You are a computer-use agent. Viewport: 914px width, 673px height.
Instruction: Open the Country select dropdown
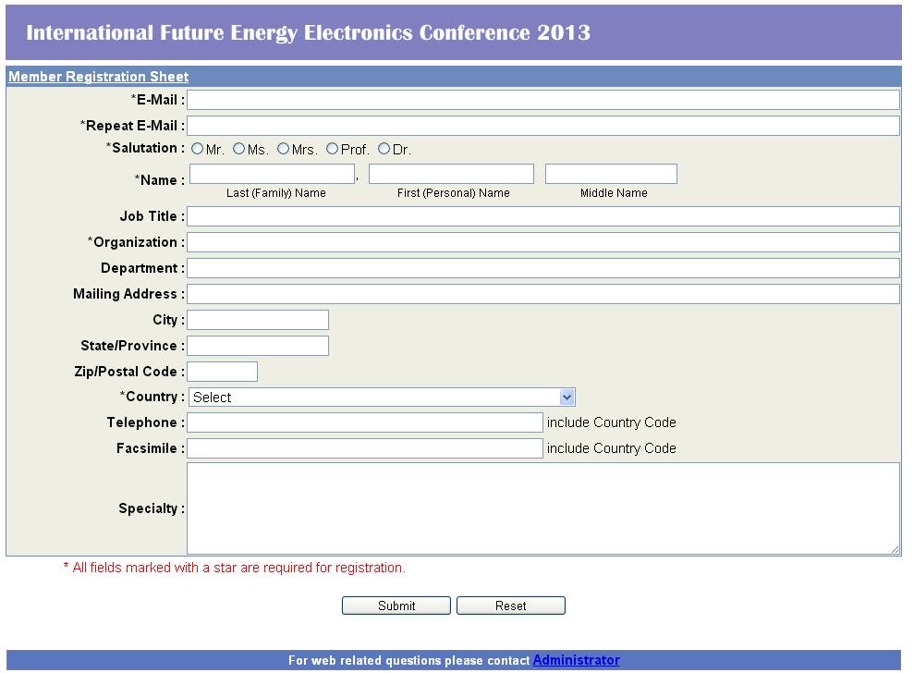(x=382, y=398)
